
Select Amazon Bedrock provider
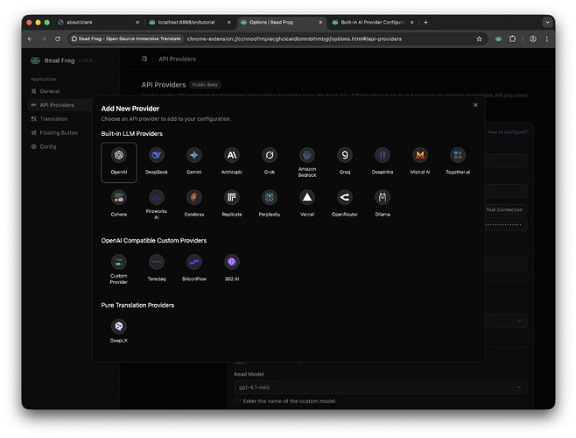pos(307,162)
